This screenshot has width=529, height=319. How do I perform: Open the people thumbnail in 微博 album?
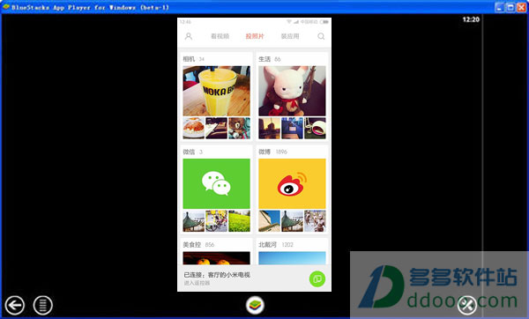click(x=315, y=221)
